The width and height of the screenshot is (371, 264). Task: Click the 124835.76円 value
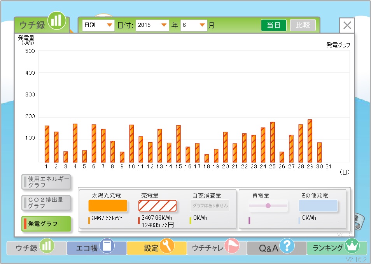click(x=158, y=225)
